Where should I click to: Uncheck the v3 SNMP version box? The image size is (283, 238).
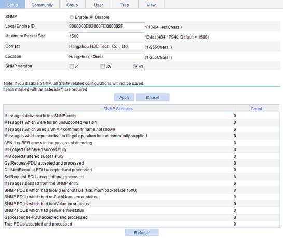[136, 66]
